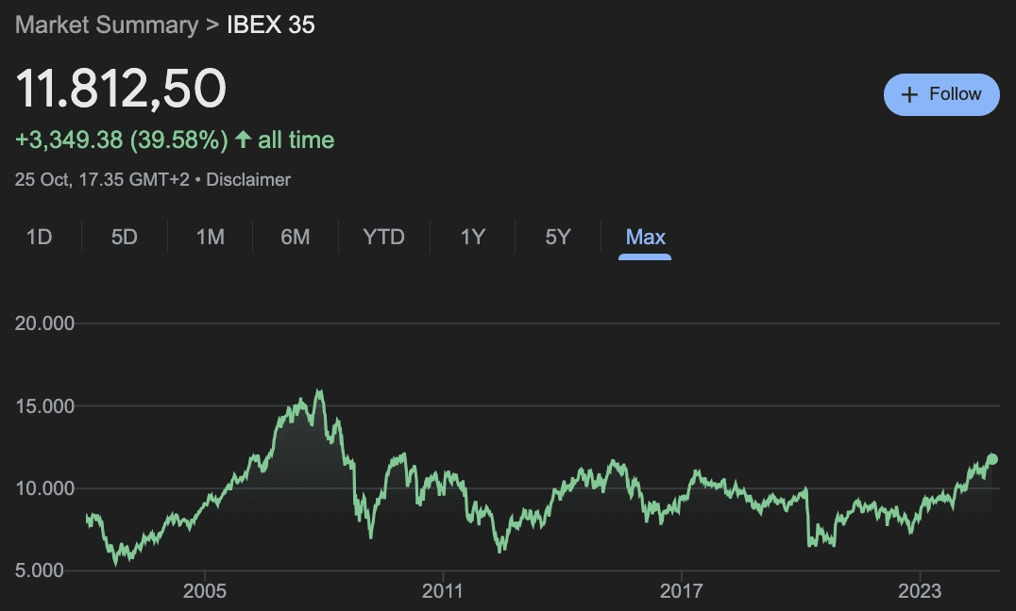Select the 5D time range
Screen dimensions: 1016x611
[x=125, y=238]
